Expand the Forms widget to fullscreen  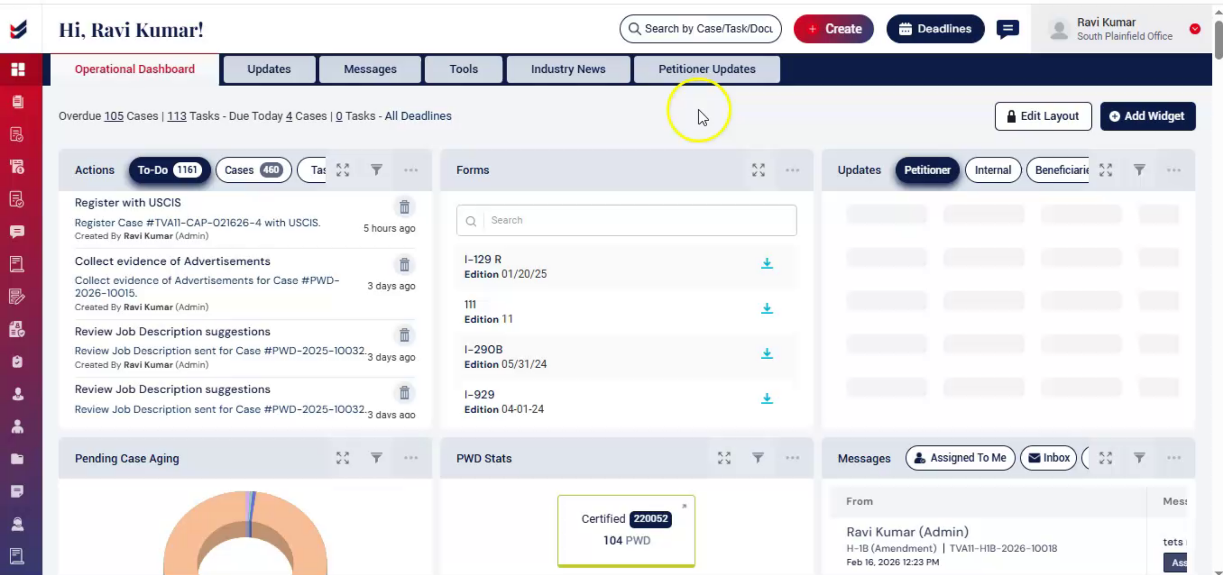coord(758,170)
